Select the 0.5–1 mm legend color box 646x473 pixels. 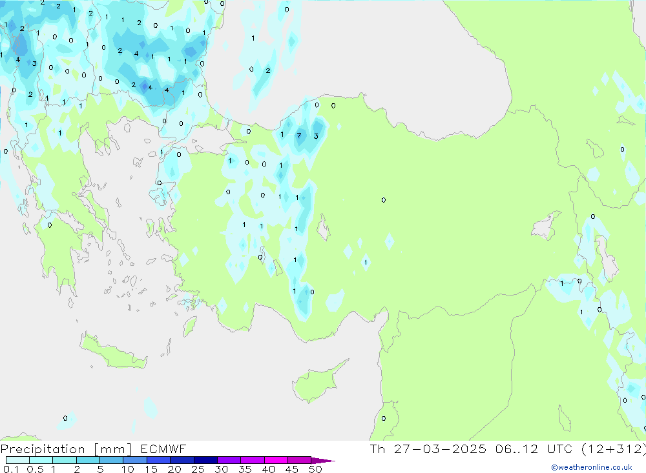tap(41, 460)
